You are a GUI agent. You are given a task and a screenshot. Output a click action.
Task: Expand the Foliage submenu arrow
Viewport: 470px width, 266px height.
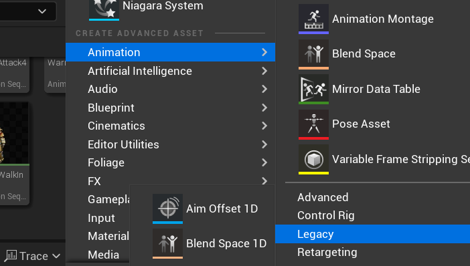264,162
